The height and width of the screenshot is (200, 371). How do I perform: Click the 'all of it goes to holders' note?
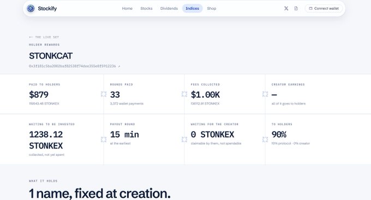click(x=289, y=104)
